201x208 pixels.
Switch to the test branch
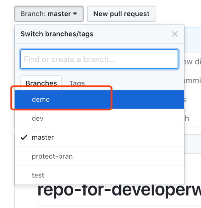click(38, 175)
